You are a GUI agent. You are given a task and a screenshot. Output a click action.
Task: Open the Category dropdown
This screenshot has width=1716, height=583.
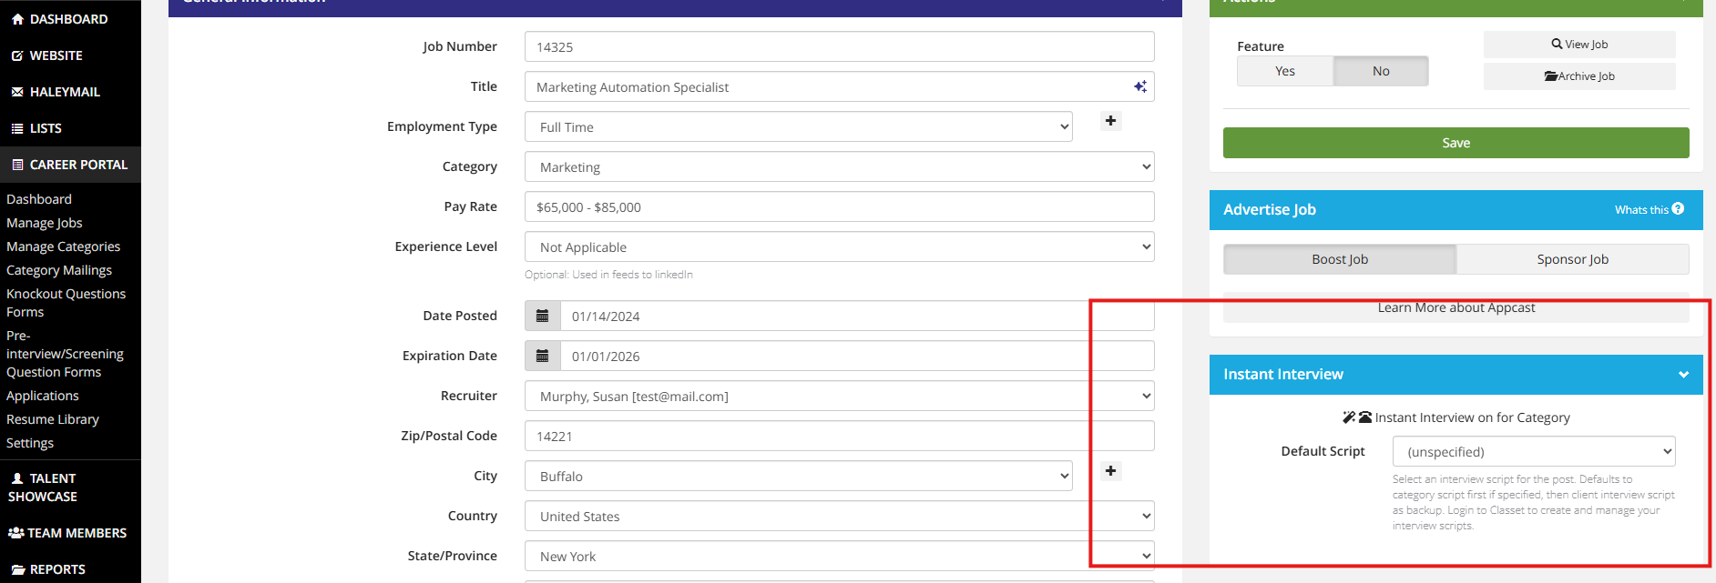click(x=839, y=167)
